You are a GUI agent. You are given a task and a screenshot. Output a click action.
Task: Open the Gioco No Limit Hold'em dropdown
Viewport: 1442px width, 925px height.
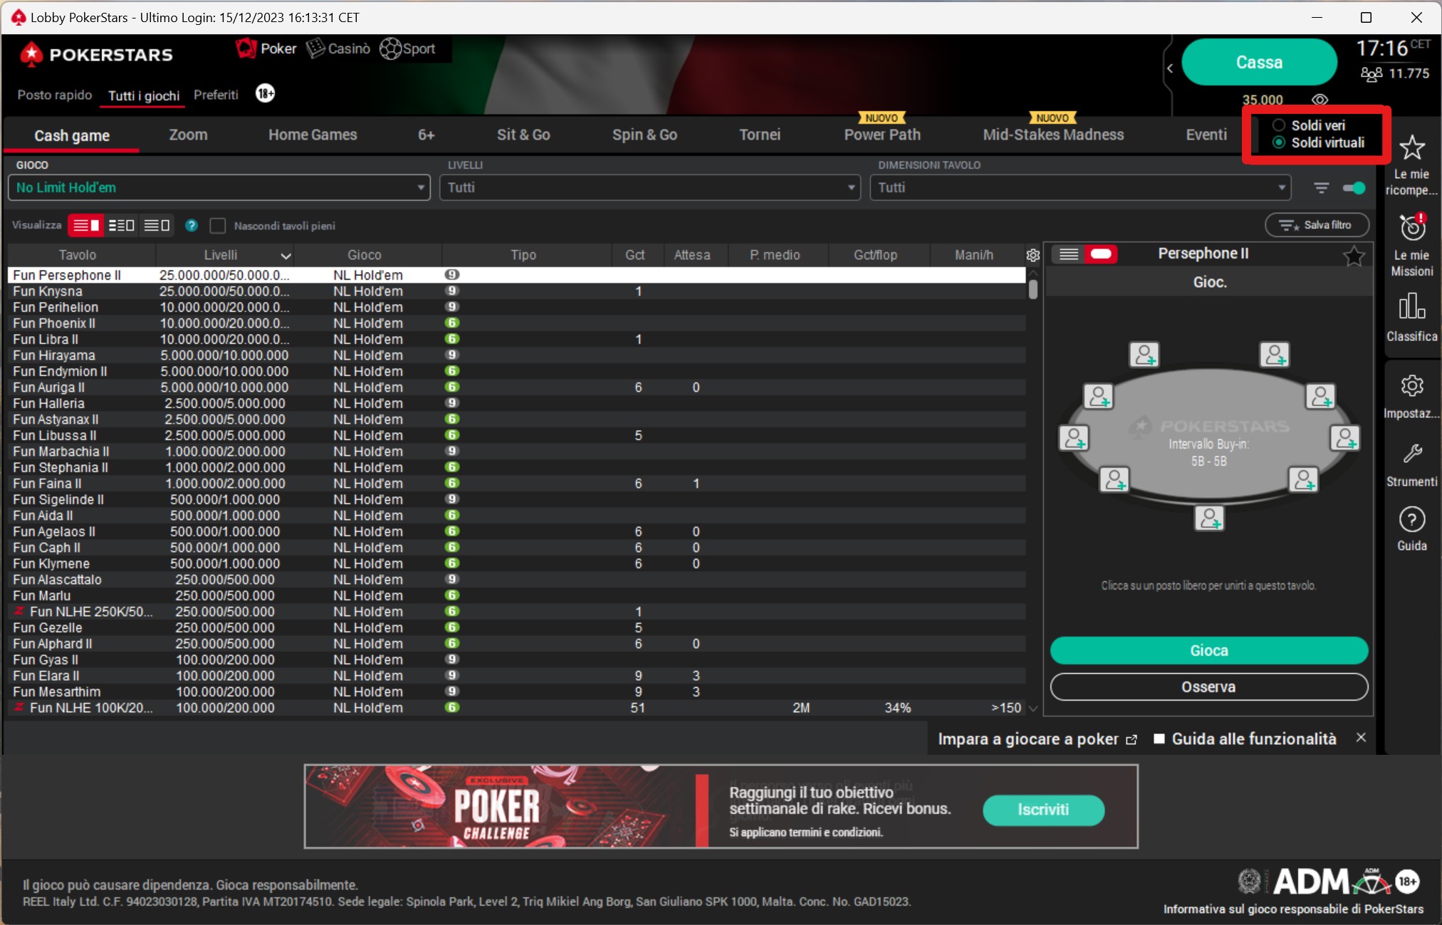point(219,187)
